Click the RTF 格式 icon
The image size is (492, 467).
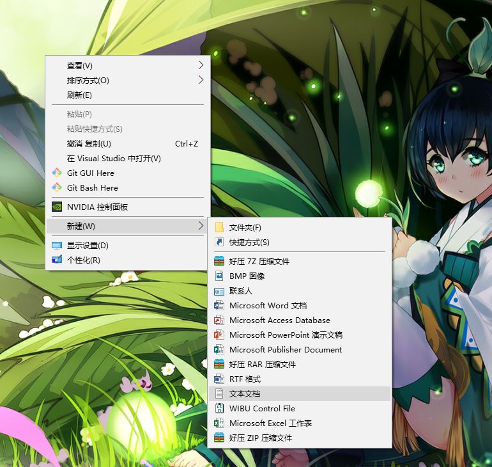(219, 379)
